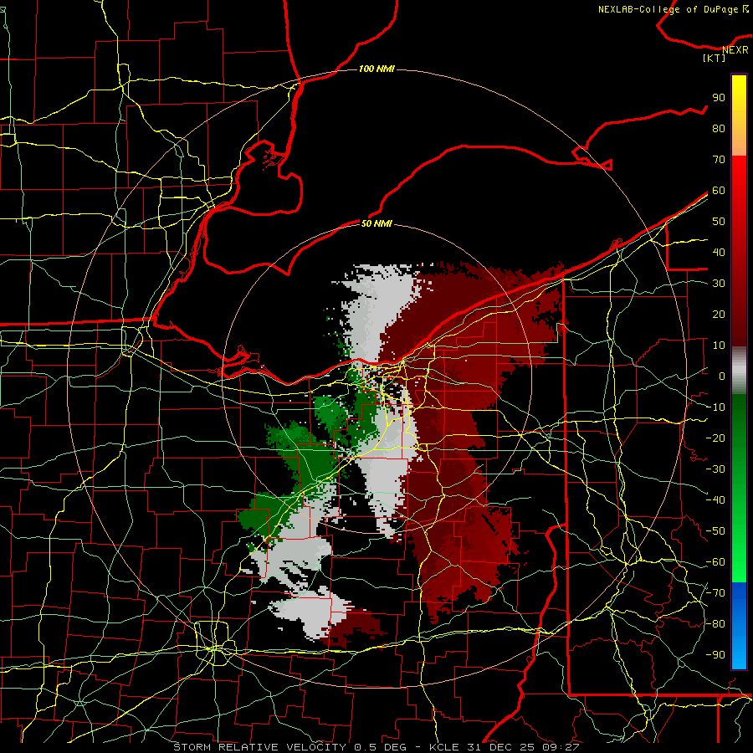The image size is (753, 753).
Task: Click the velocity scale label "0"
Action: (722, 376)
